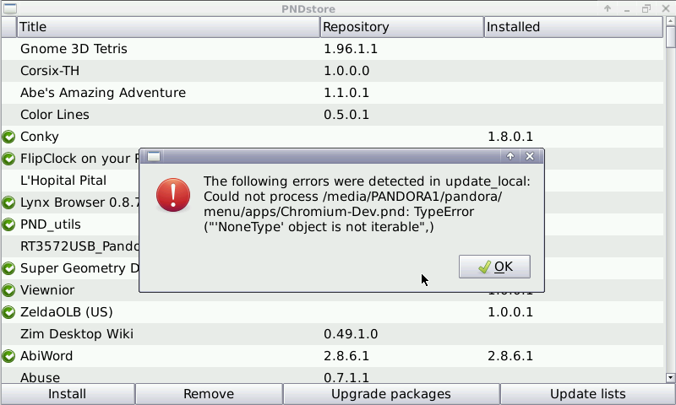Image resolution: width=676 pixels, height=405 pixels.
Task: Roll up the error dialog with arrow button
Action: pos(510,156)
